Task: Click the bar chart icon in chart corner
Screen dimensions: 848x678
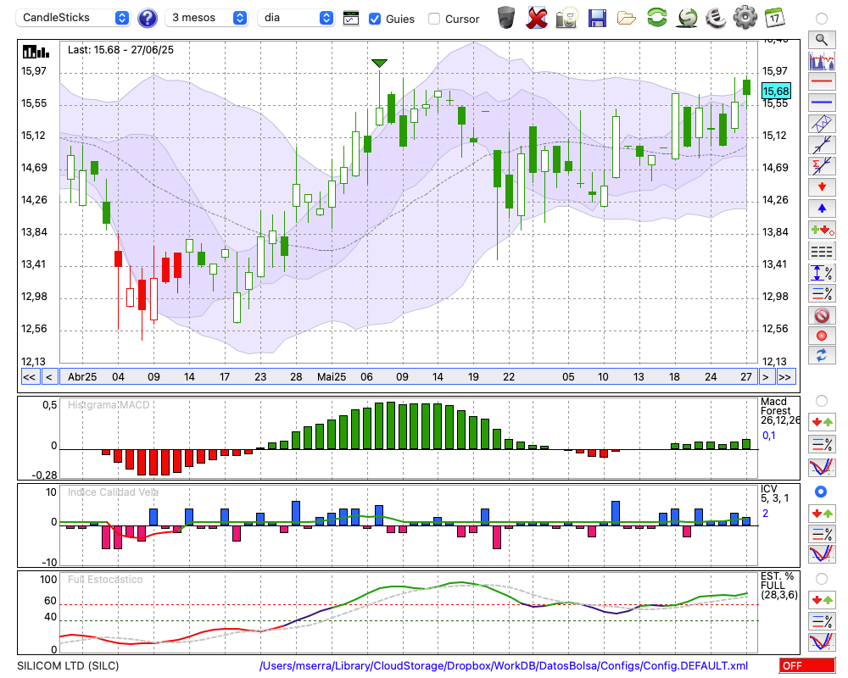Action: pos(36,52)
